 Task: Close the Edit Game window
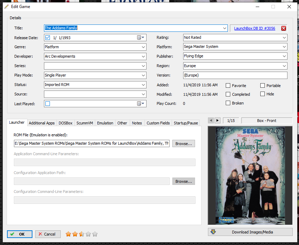(x=289, y=7)
